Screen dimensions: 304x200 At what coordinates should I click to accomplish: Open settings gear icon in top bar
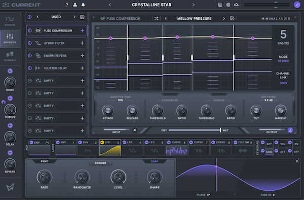point(228,5)
